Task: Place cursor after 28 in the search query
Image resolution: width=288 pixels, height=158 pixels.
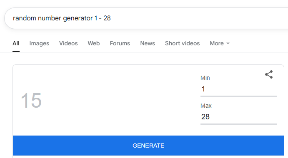Action: point(111,18)
